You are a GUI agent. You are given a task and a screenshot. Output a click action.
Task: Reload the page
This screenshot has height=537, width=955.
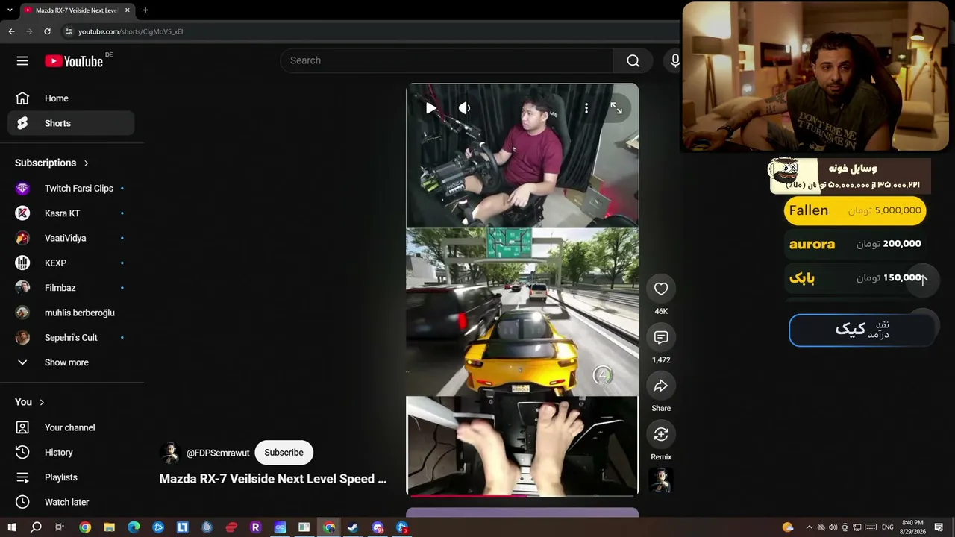tap(47, 31)
